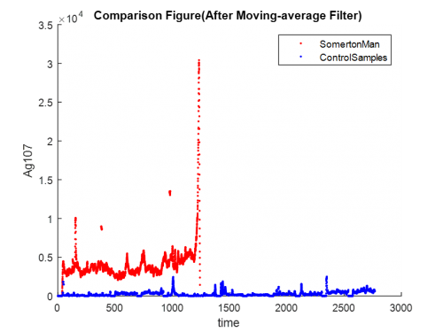The height and width of the screenshot is (332, 443).
Task: Pick the isolated red cluster near 13000
Action: [x=170, y=193]
